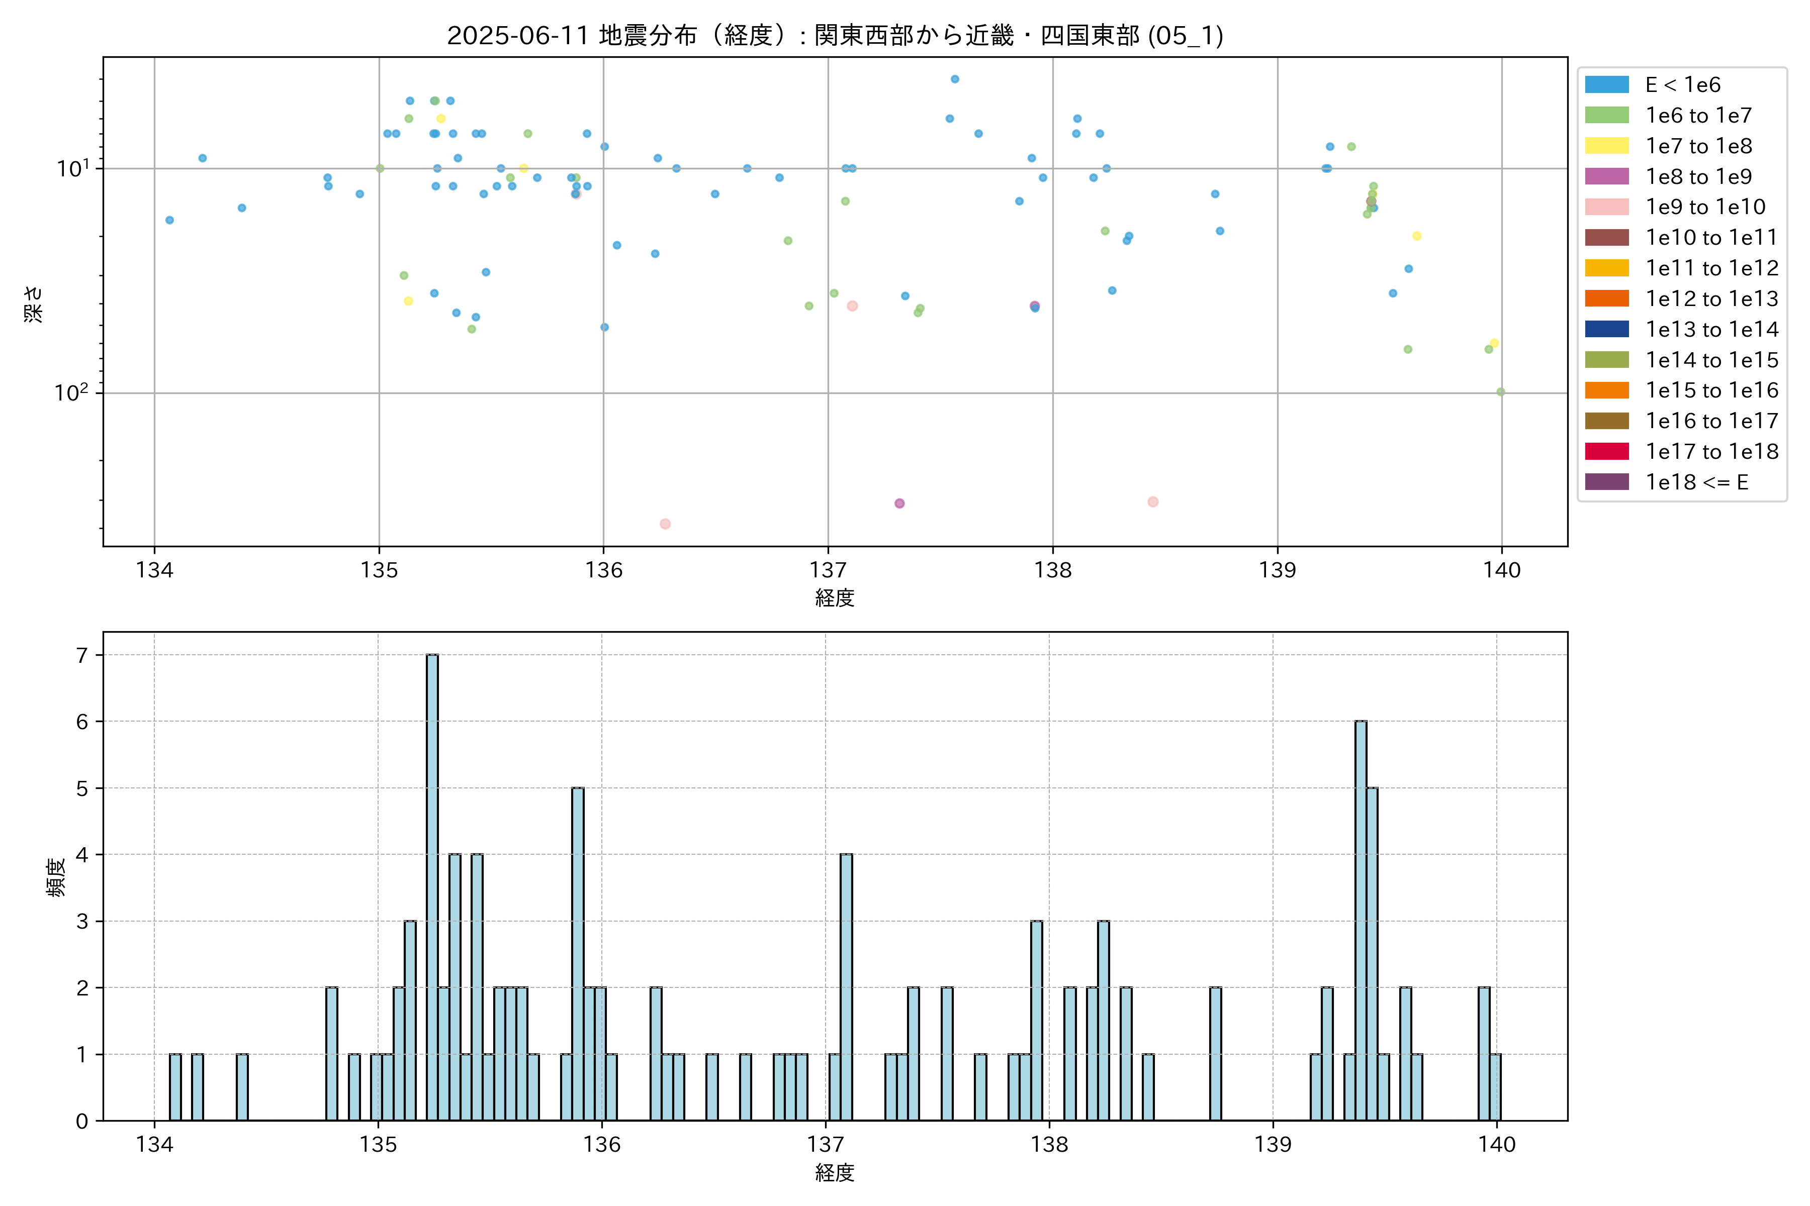Viewport: 1810px width, 1206px height.
Task: Click the height-4 histogram bar just right of 137
Action: pos(846,986)
